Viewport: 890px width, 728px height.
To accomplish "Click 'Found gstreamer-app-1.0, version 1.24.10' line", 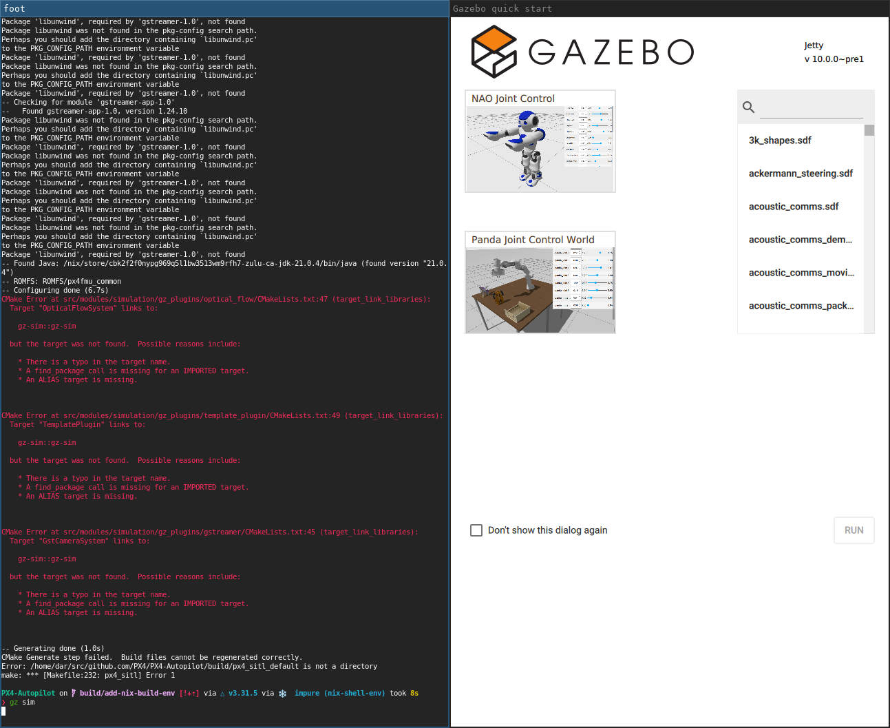I will pos(105,112).
